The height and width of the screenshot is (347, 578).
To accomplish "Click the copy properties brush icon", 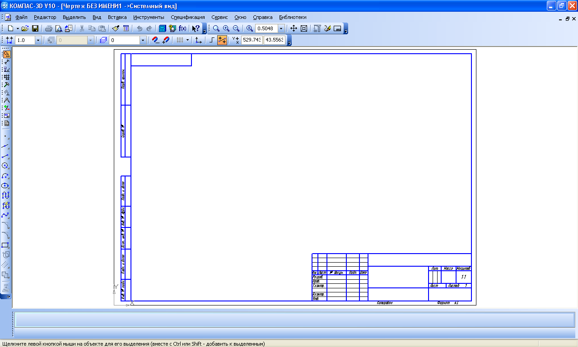I will (115, 28).
